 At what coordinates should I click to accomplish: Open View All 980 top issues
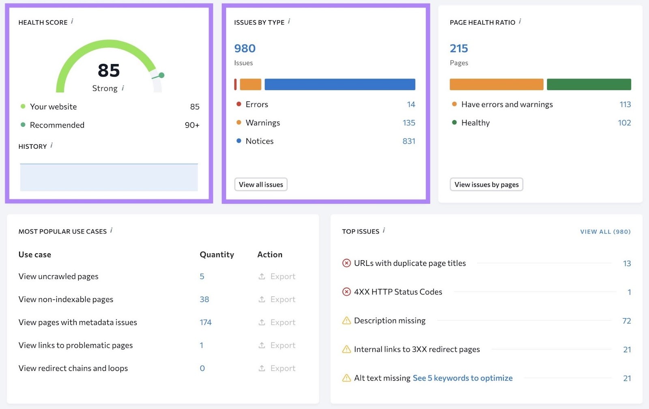coord(605,231)
